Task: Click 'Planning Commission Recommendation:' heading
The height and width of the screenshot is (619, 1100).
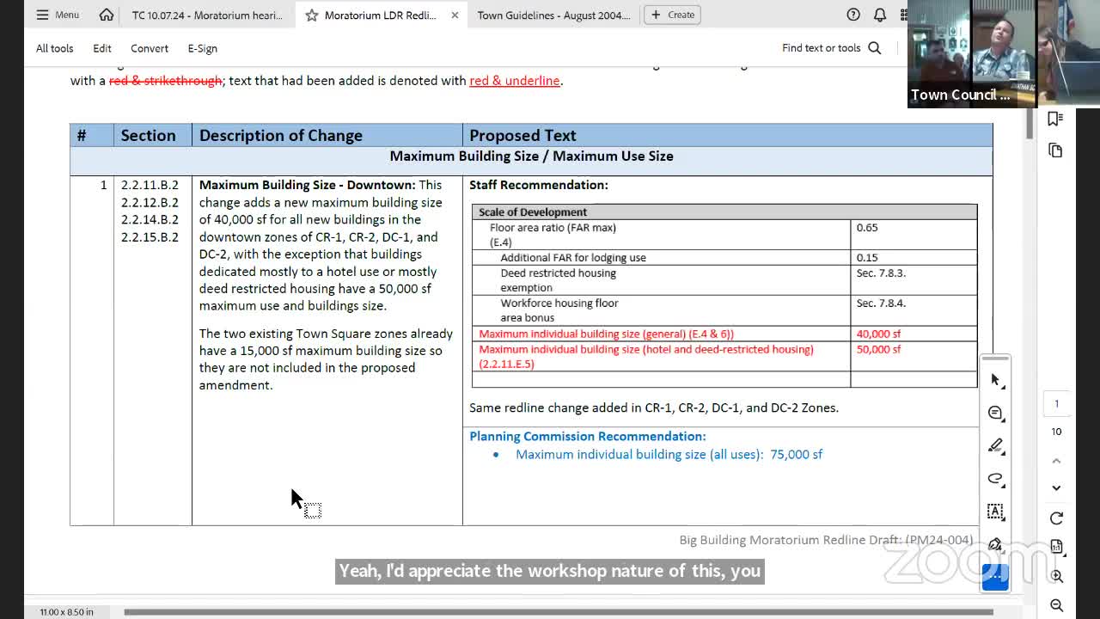Action: coord(588,436)
